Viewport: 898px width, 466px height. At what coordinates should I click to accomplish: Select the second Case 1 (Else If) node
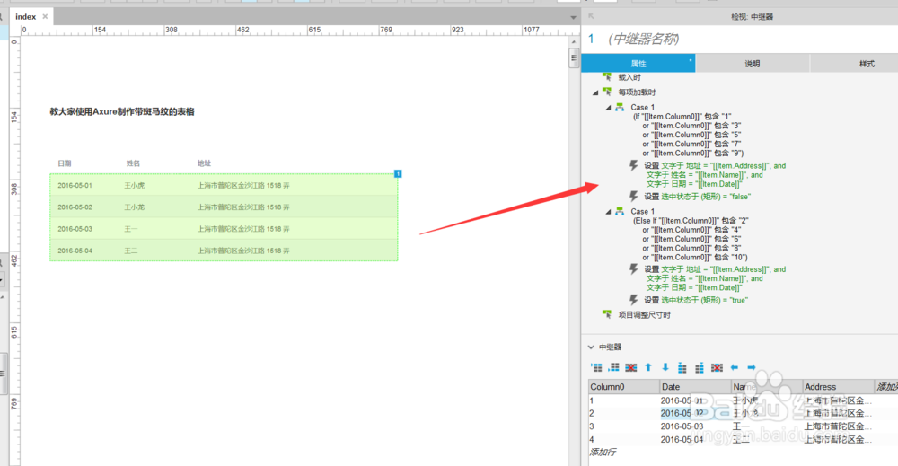pyautogui.click(x=642, y=211)
